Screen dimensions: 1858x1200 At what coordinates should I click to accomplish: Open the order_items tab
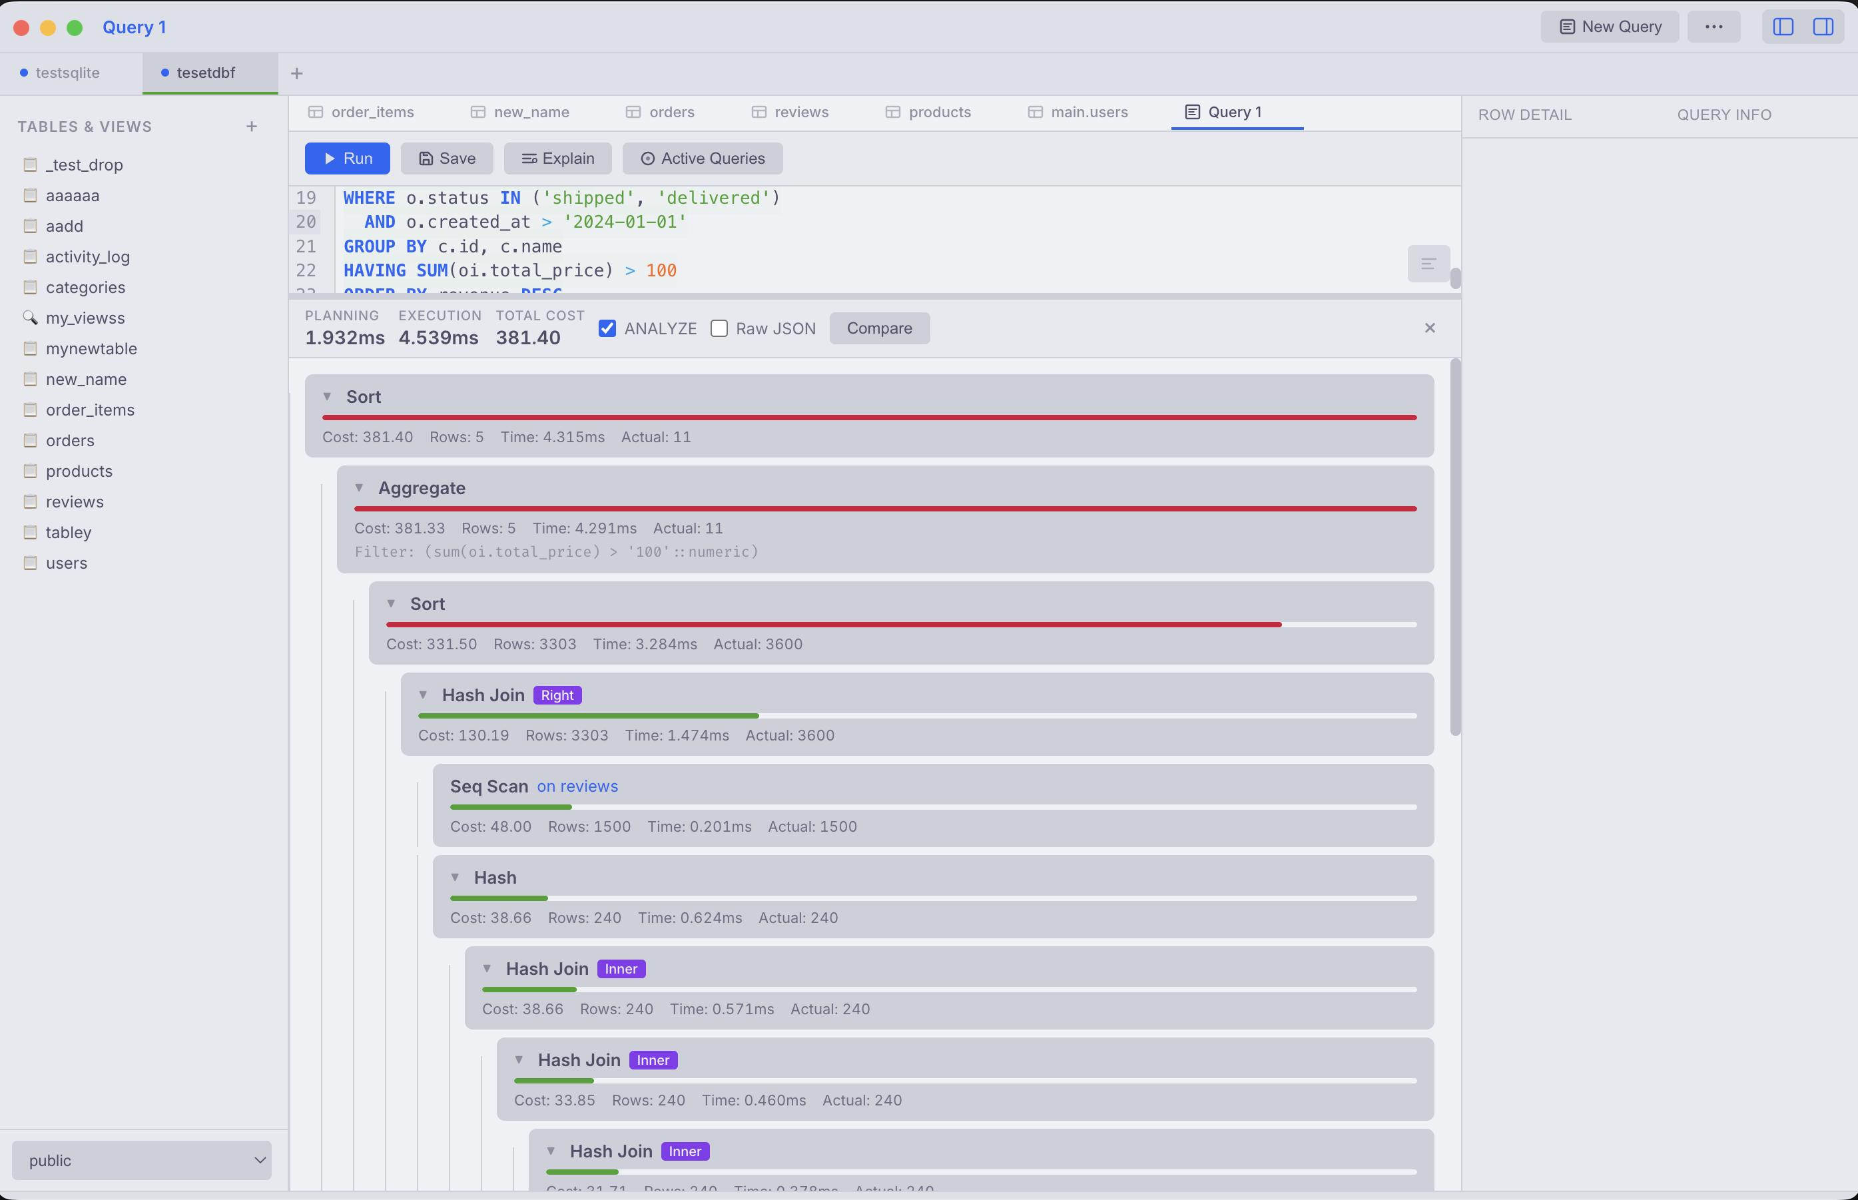pos(362,112)
